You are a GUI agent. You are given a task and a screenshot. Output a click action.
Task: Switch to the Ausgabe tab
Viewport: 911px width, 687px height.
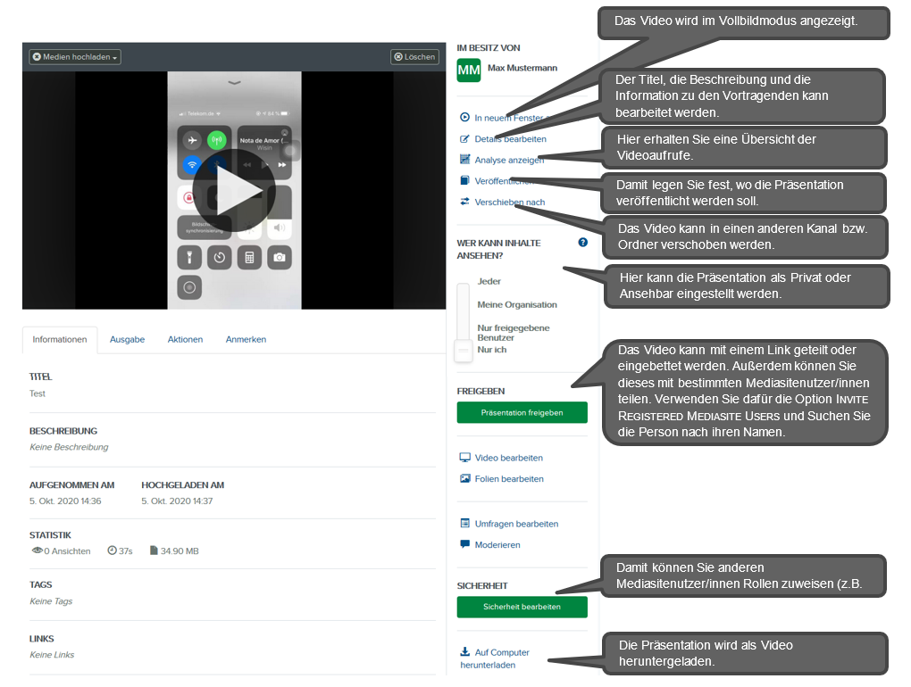pos(127,340)
